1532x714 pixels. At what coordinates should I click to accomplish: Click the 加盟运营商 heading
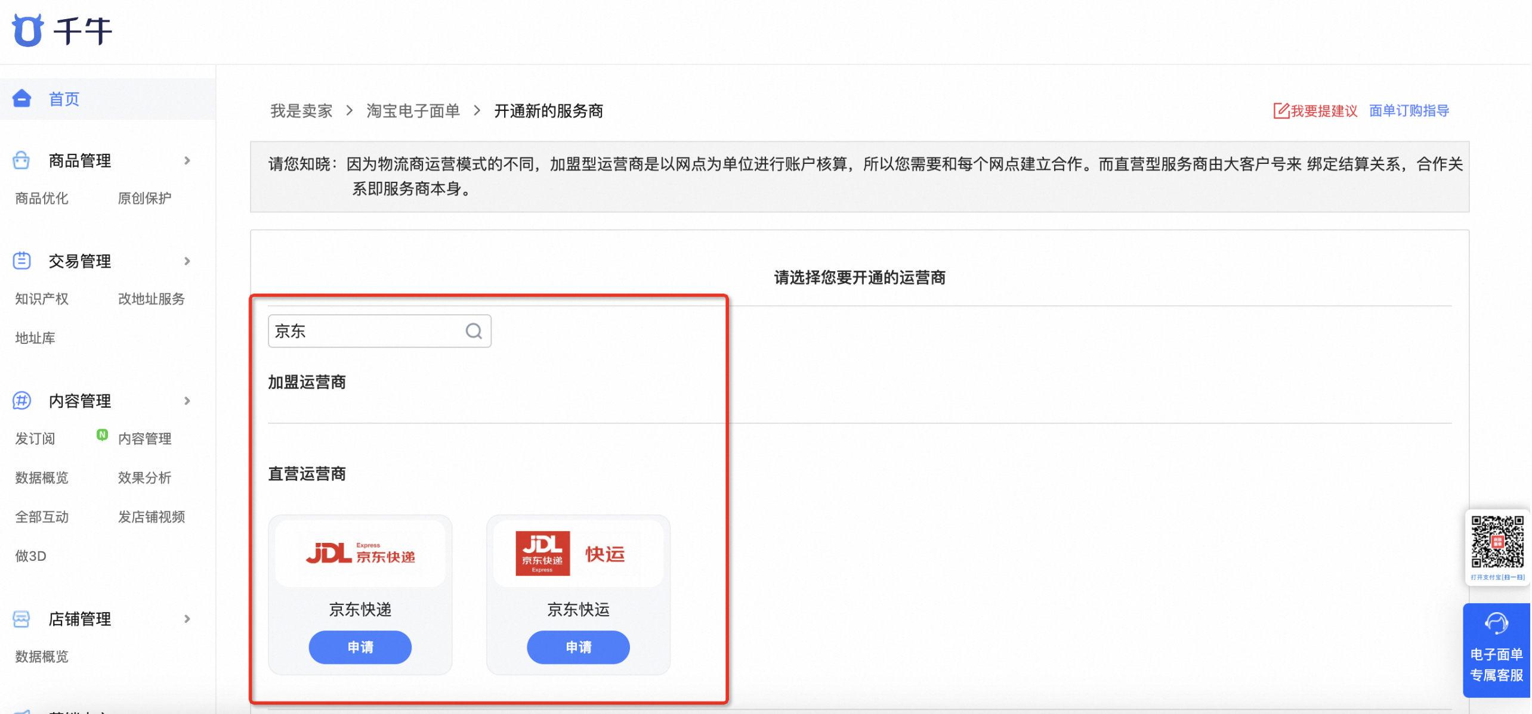(x=307, y=383)
